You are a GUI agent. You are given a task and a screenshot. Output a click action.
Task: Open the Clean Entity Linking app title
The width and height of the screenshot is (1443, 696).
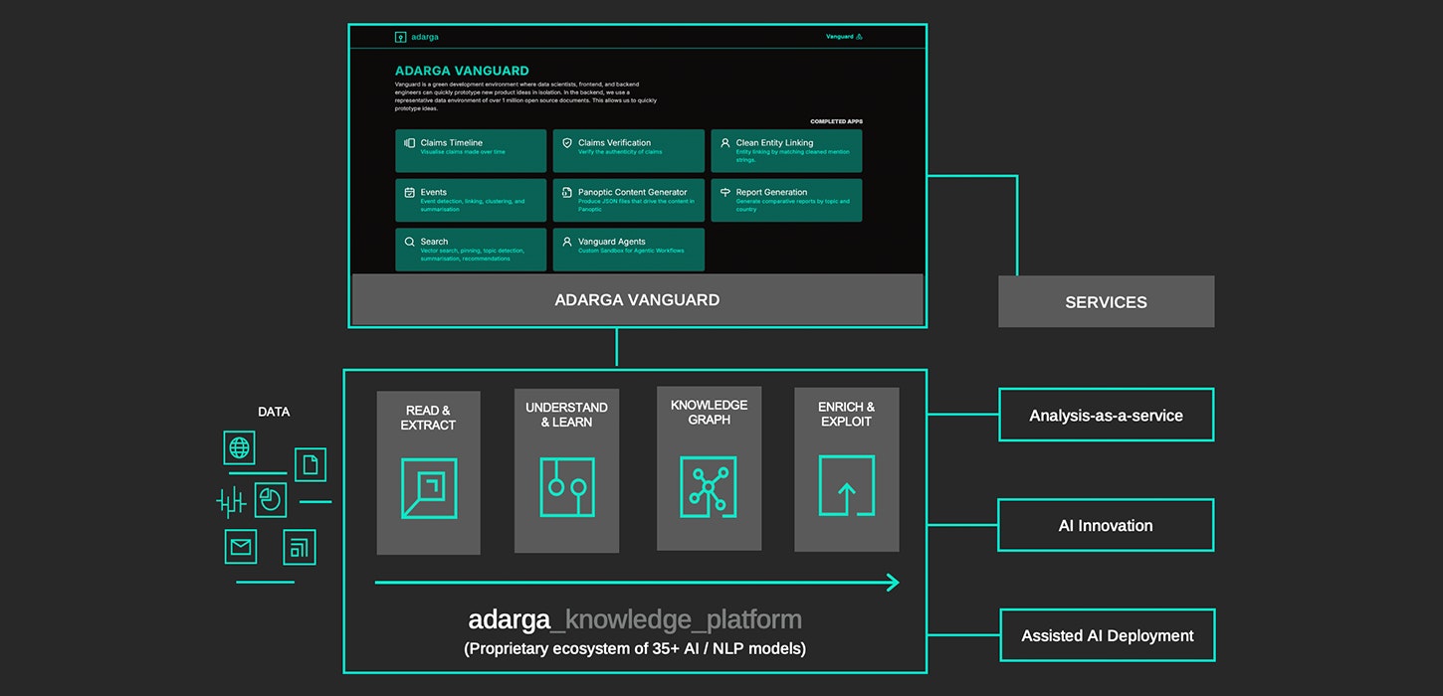[774, 143]
